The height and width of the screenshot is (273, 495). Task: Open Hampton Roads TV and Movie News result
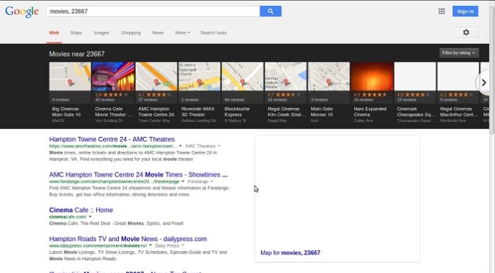pos(128,239)
